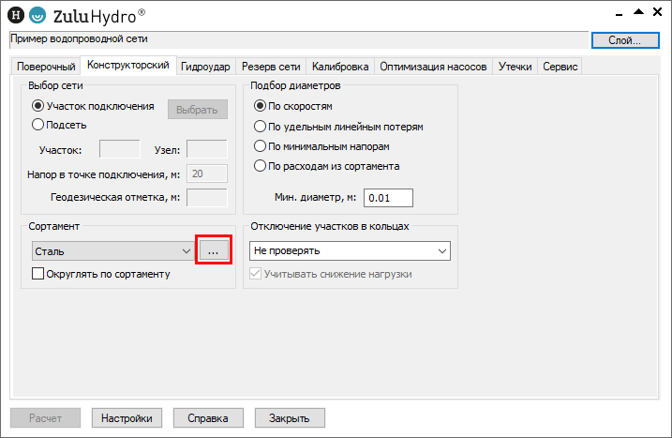Image resolution: width=672 pixels, height=438 pixels.
Task: Select the Участок подключения radio option
Action: pyautogui.click(x=38, y=107)
